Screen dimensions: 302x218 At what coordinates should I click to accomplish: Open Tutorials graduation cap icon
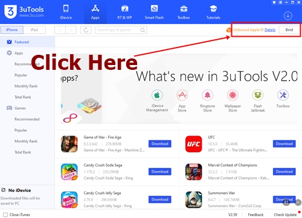[213, 8]
